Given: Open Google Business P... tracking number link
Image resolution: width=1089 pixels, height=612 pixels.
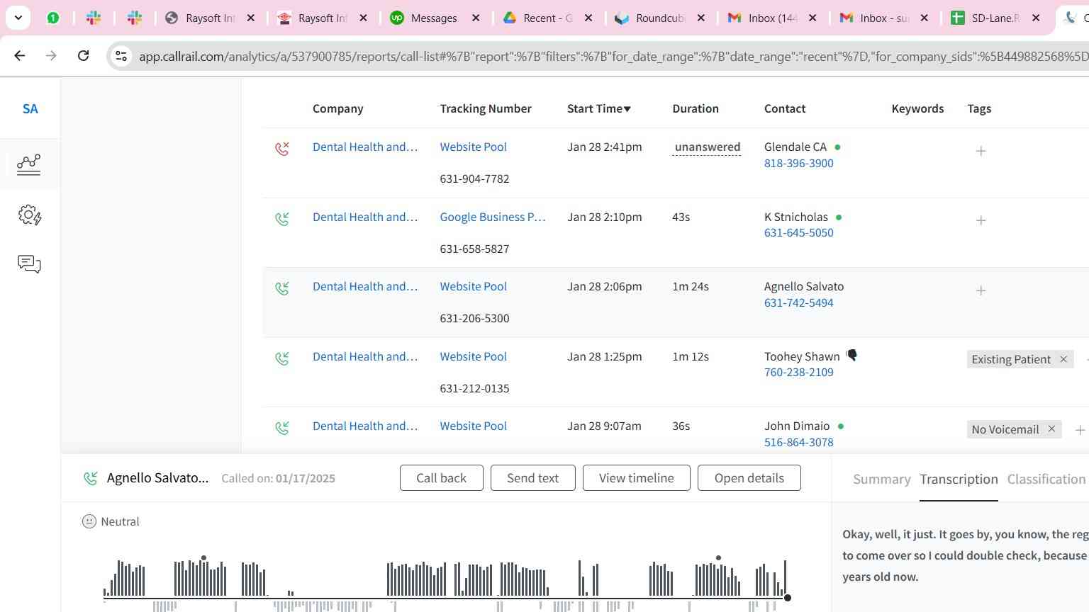Looking at the screenshot, I should point(493,217).
